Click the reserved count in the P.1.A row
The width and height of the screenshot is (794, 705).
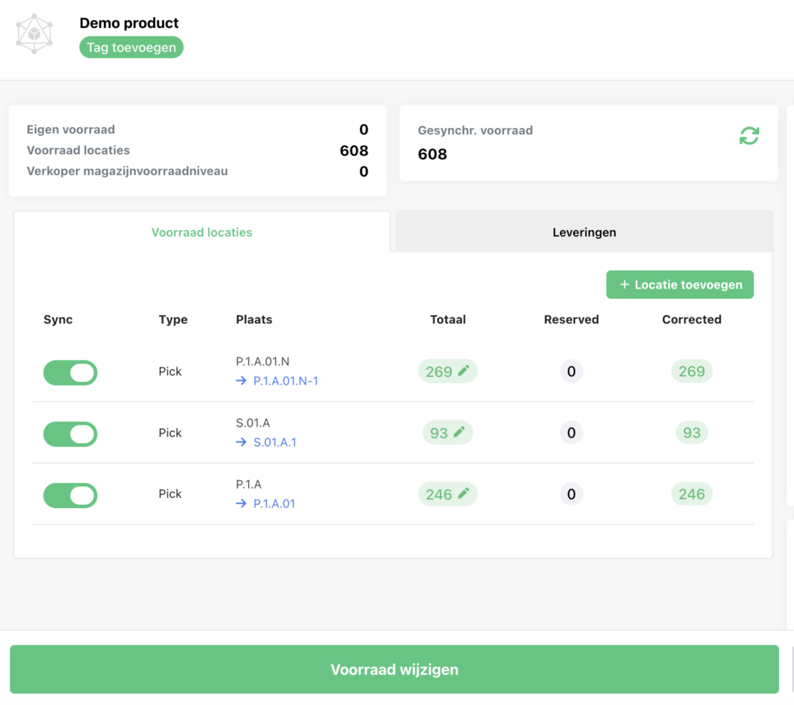[x=571, y=494]
